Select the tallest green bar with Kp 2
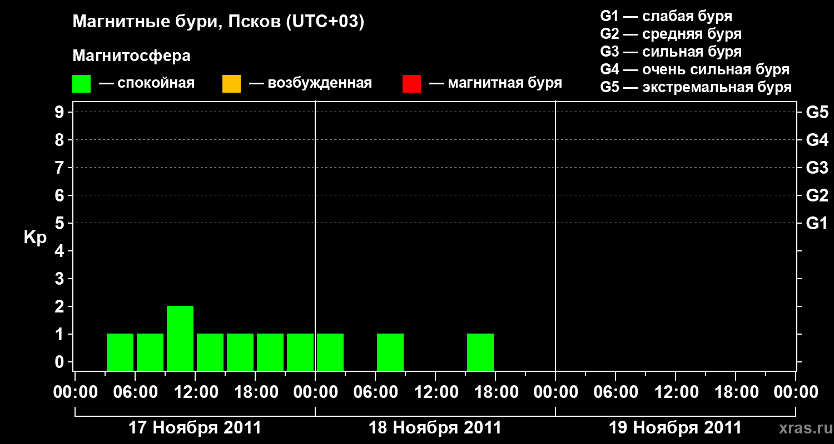The height and width of the screenshot is (444, 834). [x=180, y=338]
